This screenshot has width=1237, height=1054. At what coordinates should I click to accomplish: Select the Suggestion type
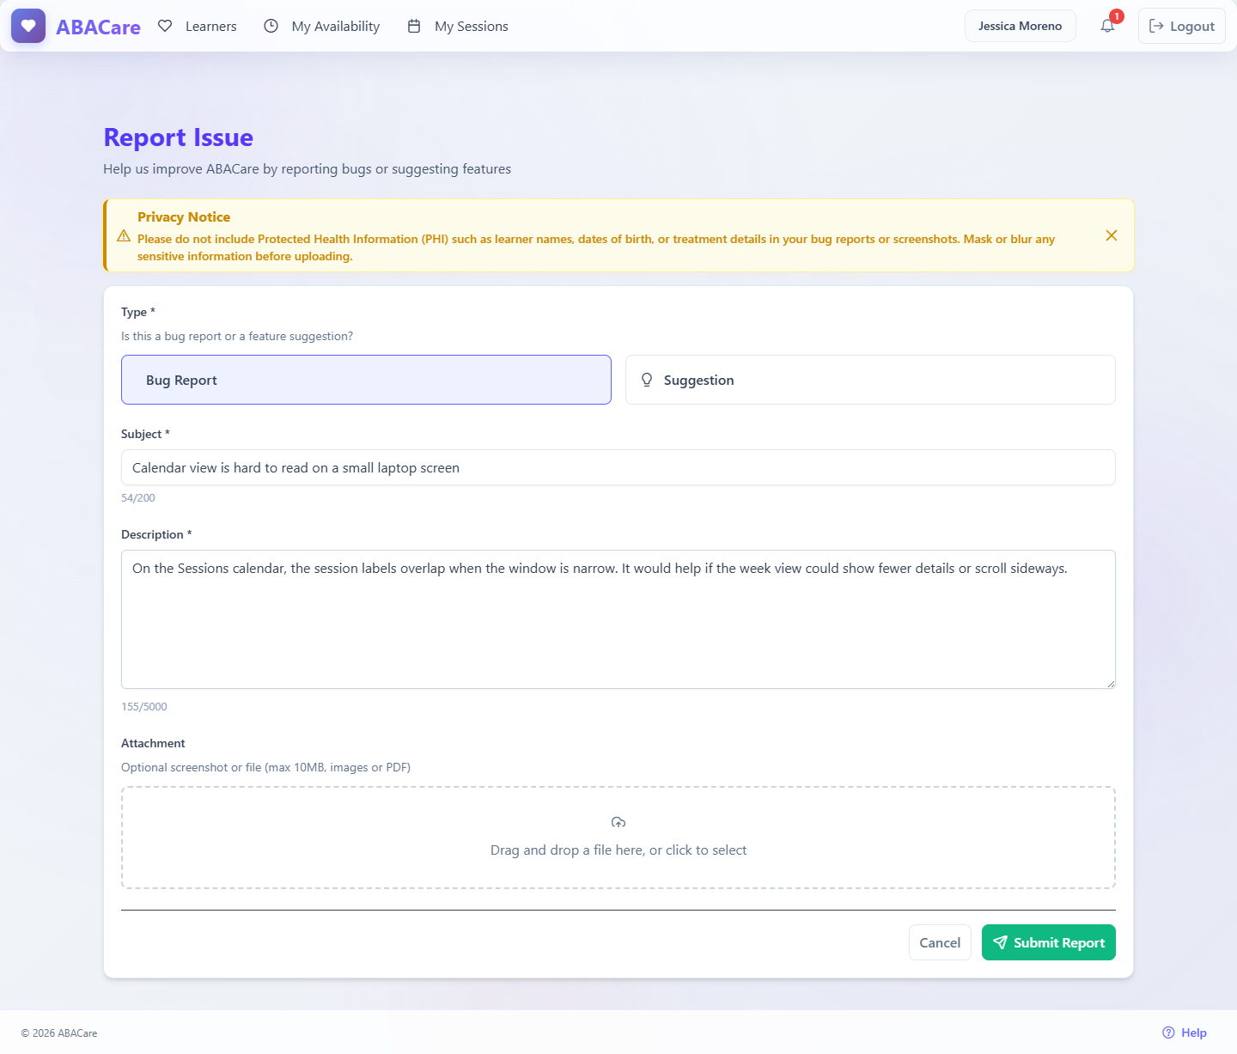tap(870, 380)
